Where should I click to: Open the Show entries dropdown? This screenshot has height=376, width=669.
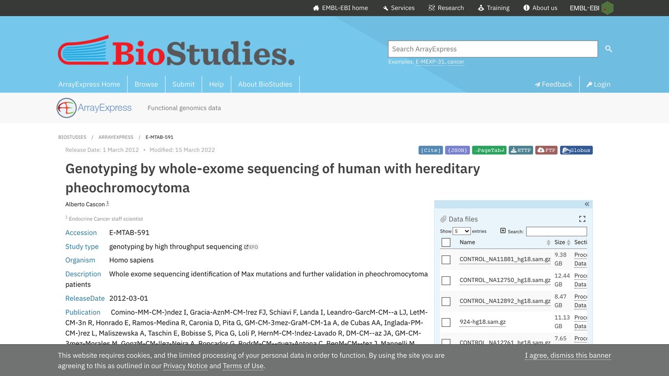[x=462, y=231]
